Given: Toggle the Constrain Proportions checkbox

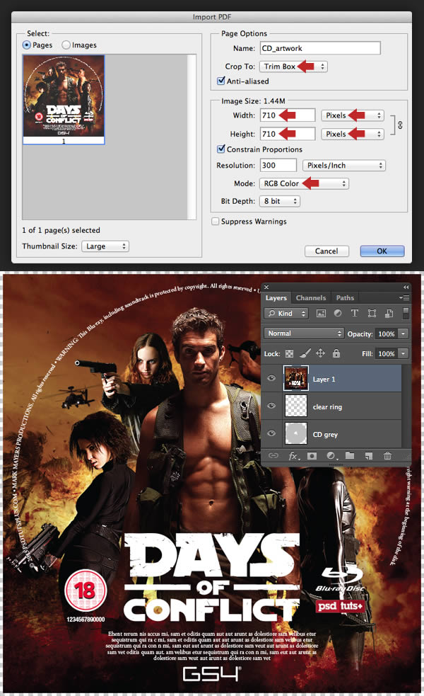Looking at the screenshot, I should coord(220,149).
